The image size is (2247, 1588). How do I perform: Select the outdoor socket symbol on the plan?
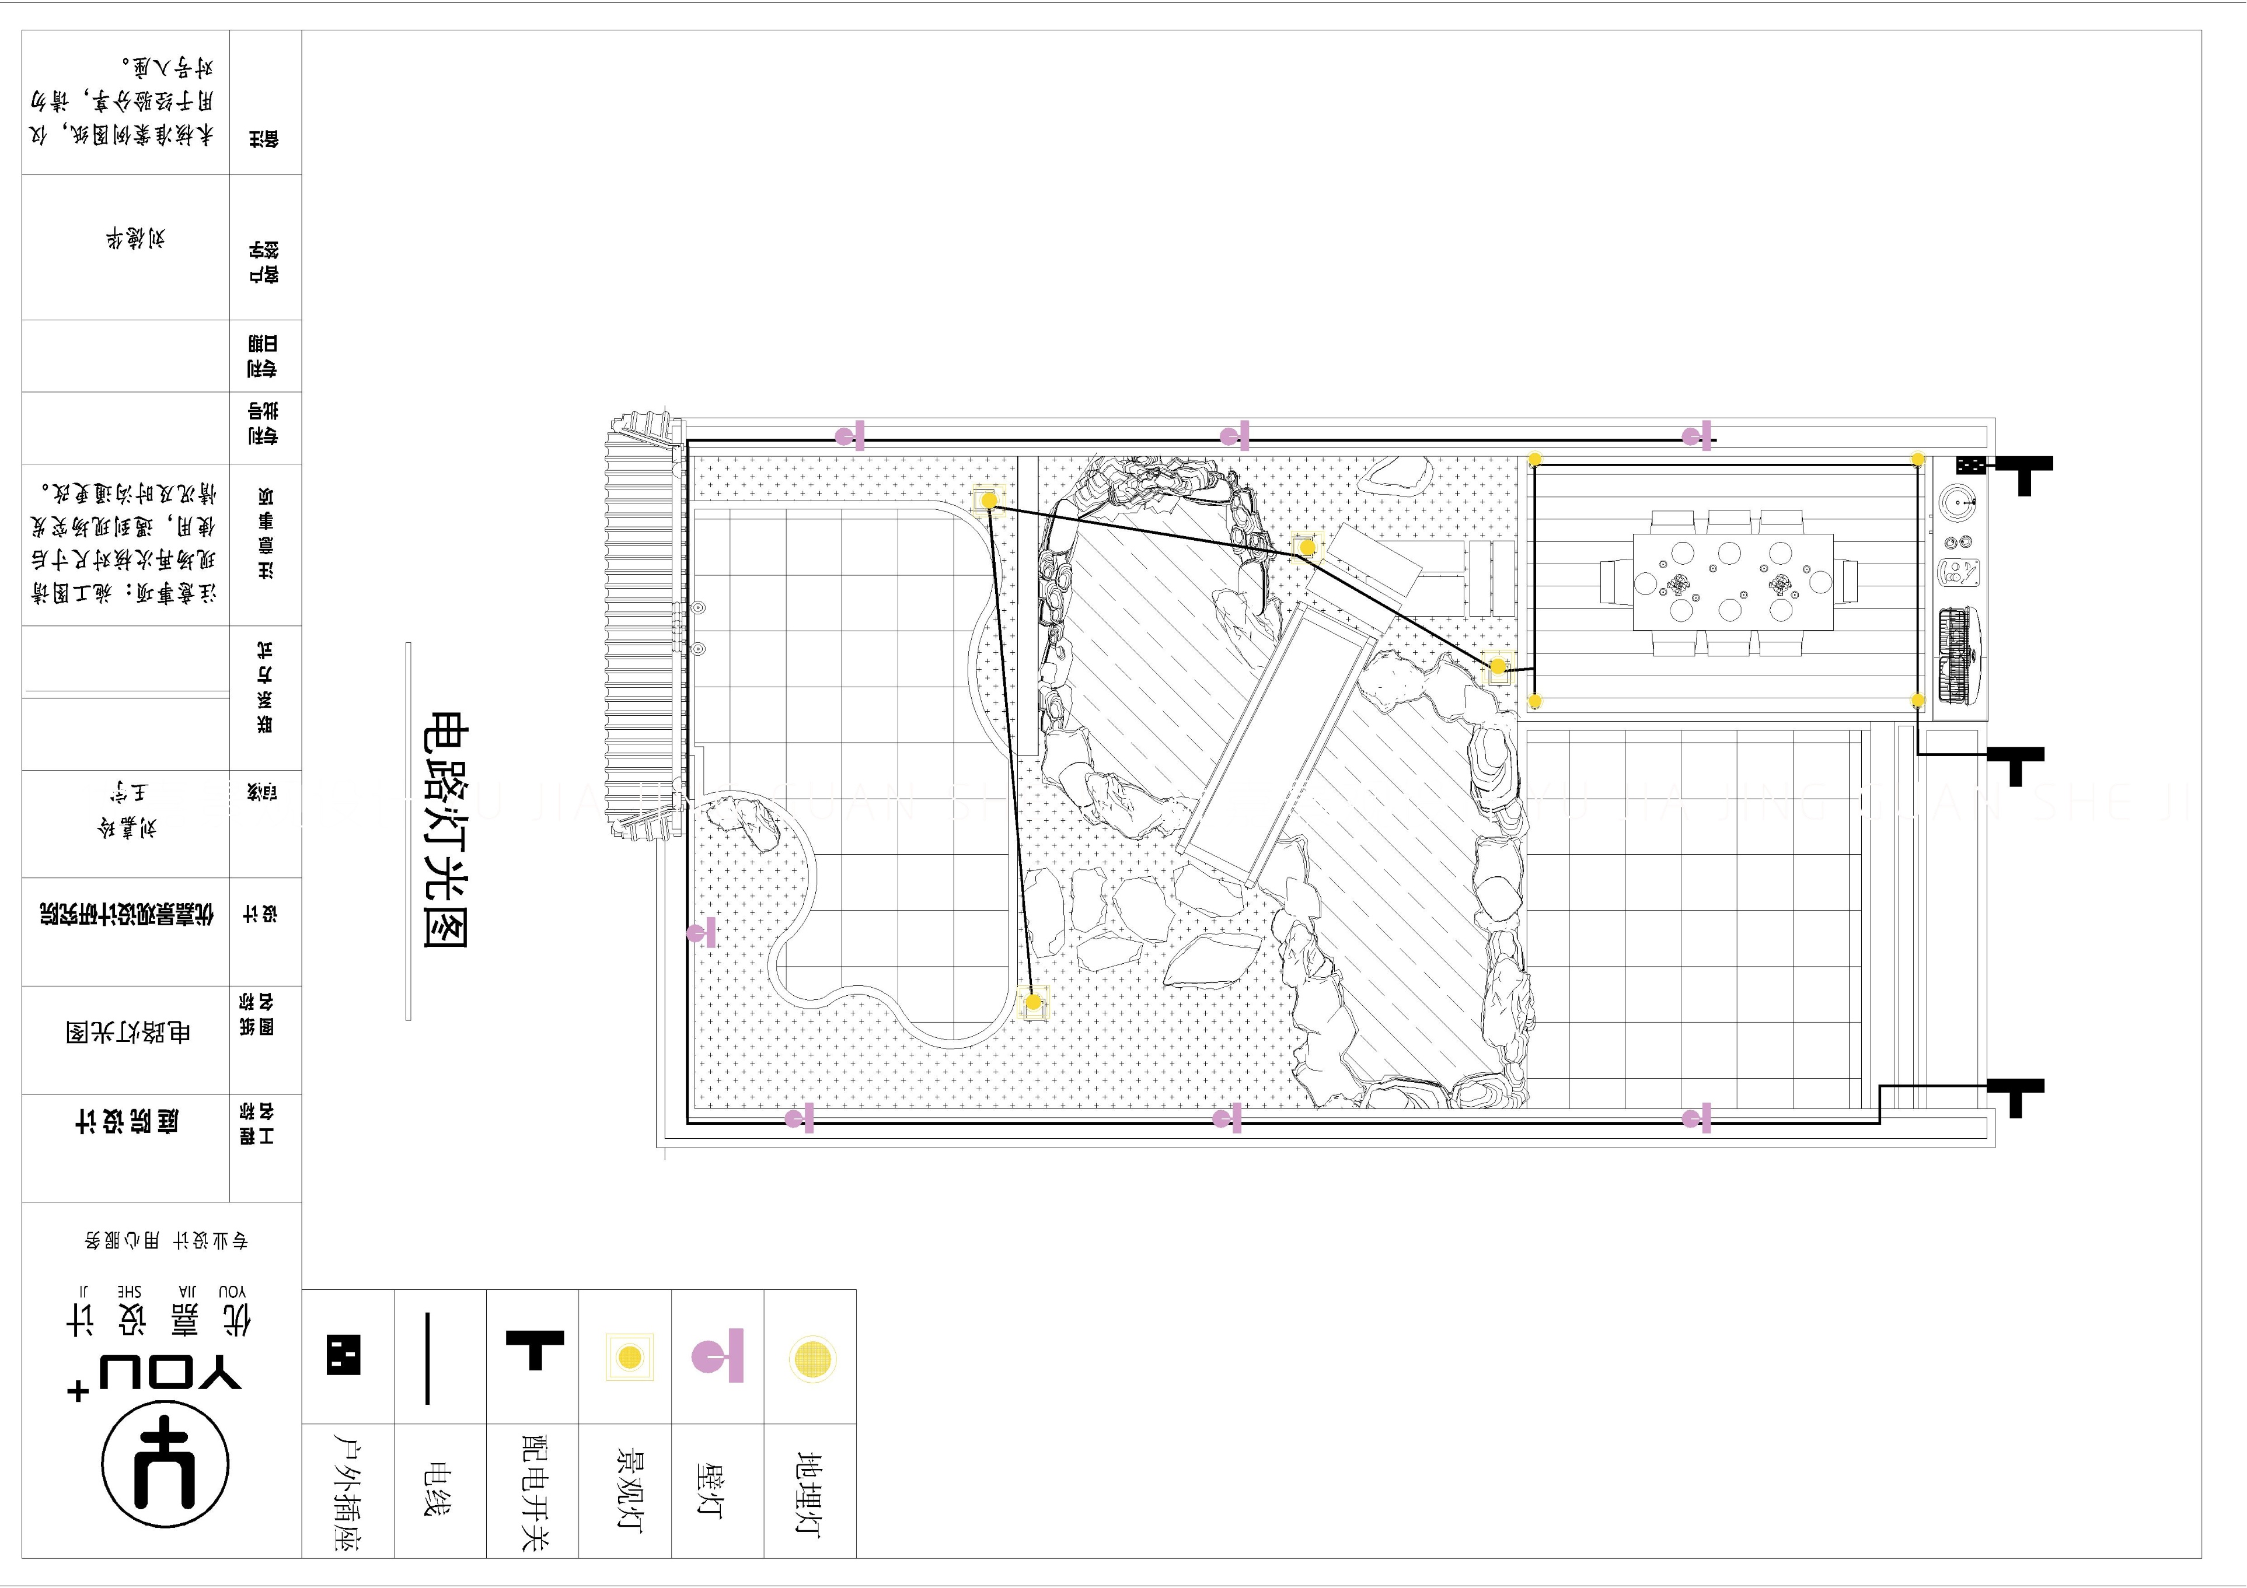(1970, 466)
